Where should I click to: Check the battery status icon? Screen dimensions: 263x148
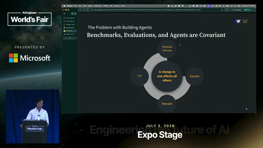(227, 6)
